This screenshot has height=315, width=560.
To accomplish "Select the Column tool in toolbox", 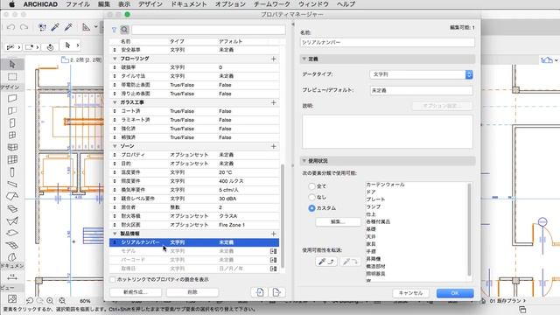I will (12, 172).
